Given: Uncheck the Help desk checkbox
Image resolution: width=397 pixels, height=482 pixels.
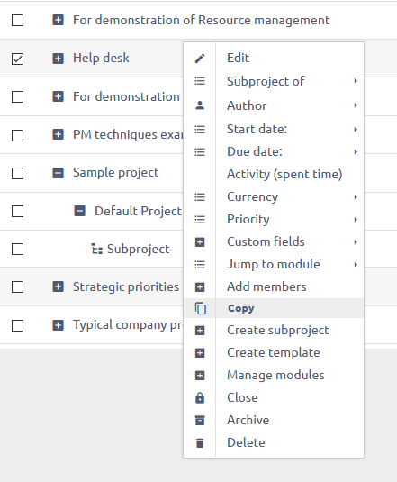Looking at the screenshot, I should 17,59.
